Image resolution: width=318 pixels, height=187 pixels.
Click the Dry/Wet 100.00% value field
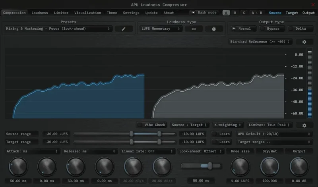(270, 181)
